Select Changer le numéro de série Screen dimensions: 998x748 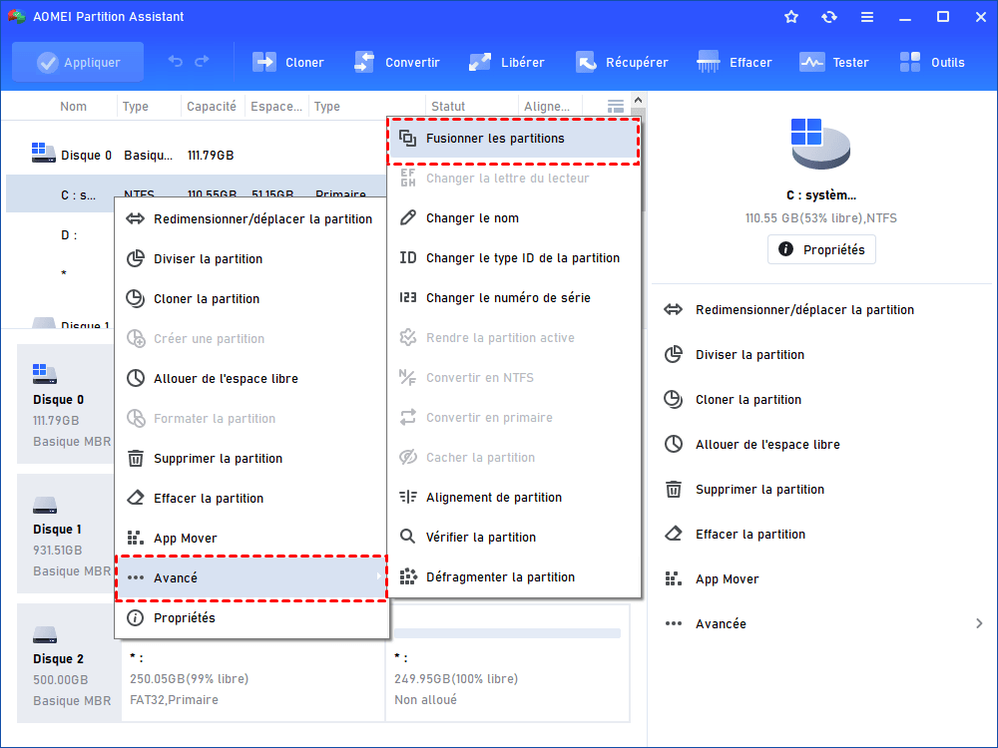[513, 297]
